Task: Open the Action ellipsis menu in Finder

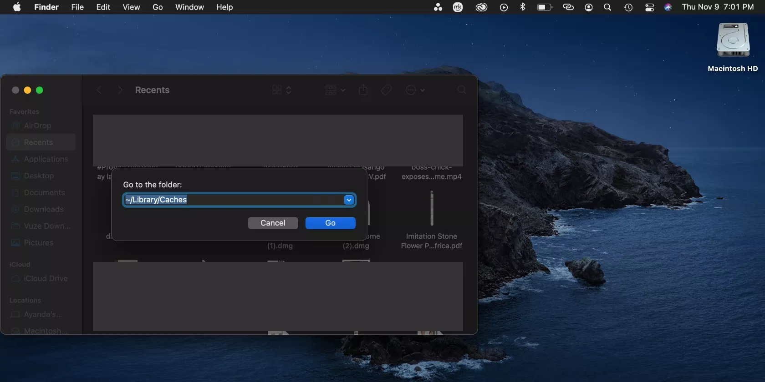Action: point(415,90)
